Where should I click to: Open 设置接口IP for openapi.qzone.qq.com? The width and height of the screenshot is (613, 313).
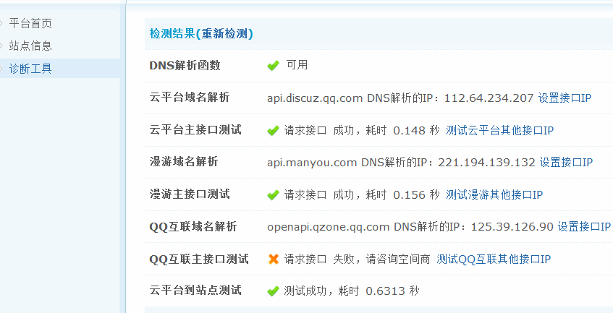[x=583, y=227]
